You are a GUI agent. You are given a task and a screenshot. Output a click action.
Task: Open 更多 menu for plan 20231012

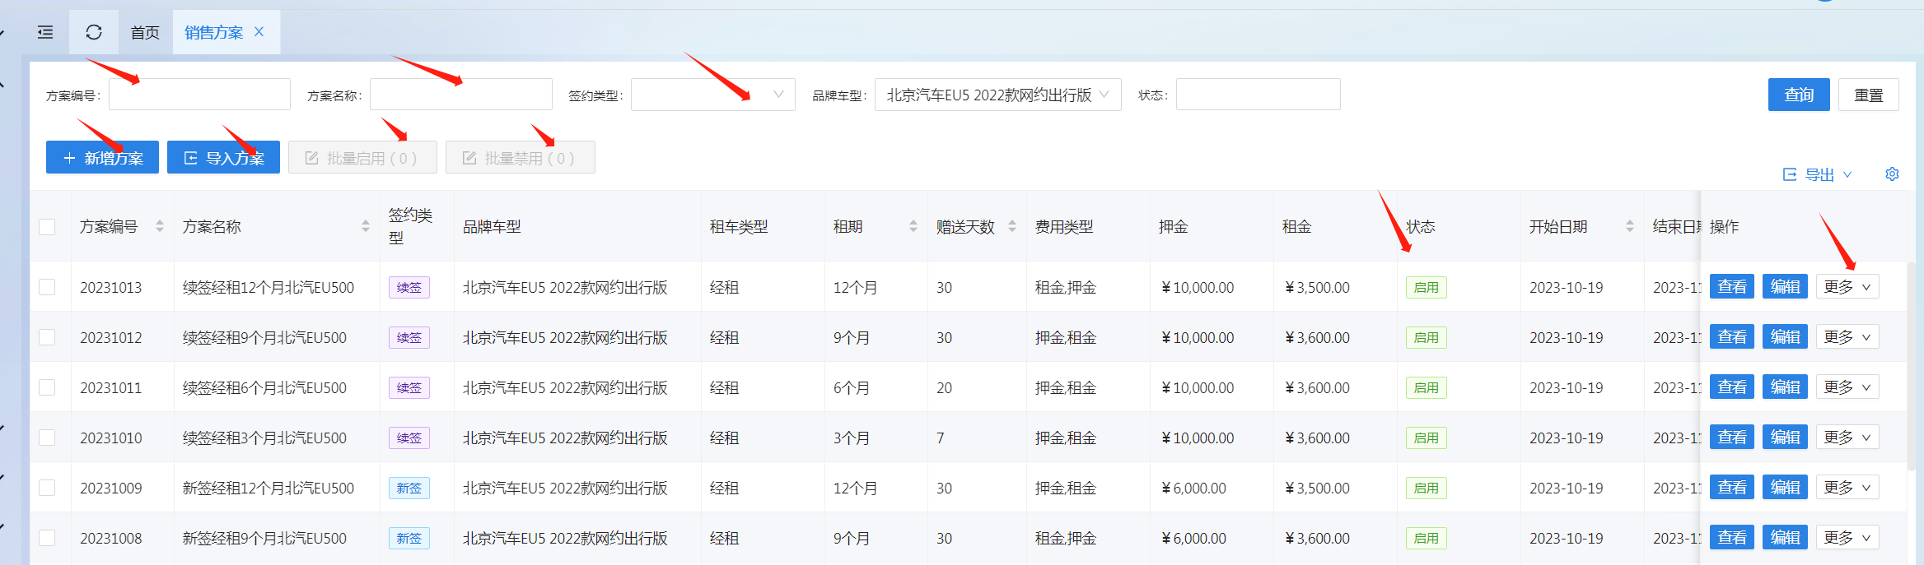point(1847,337)
